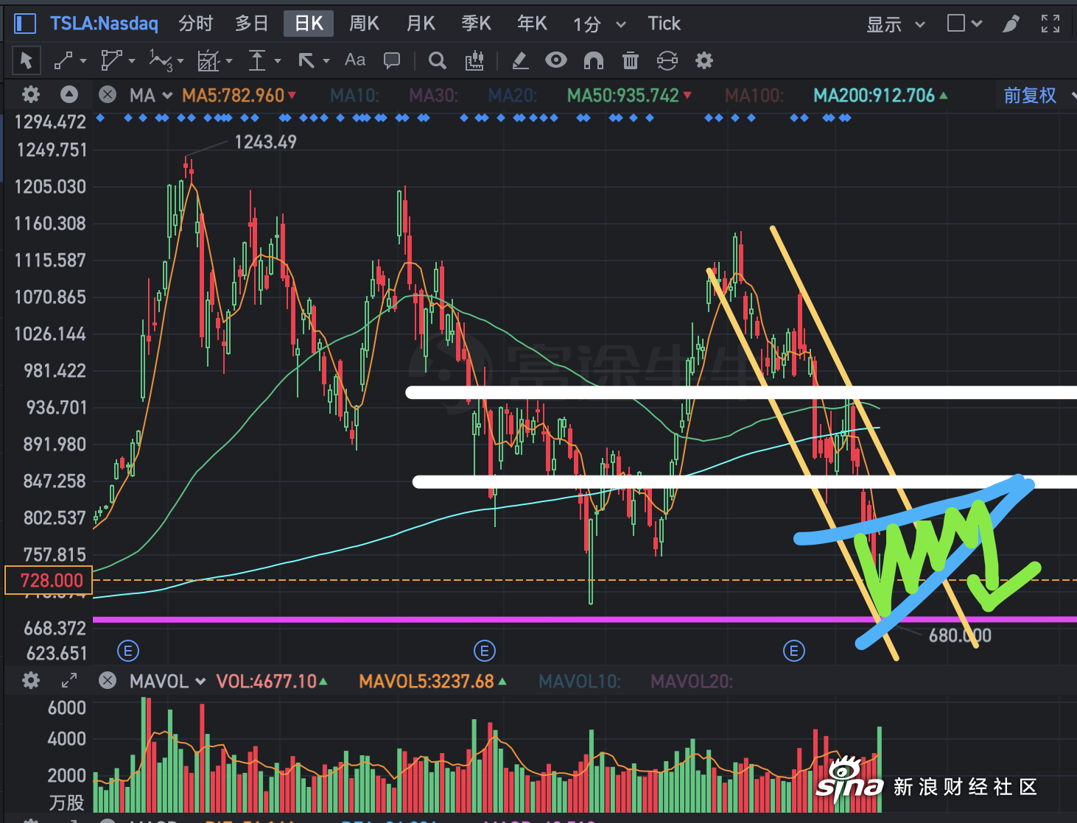Click the middle earnings E marker
The width and height of the screenshot is (1077, 823).
tap(485, 651)
